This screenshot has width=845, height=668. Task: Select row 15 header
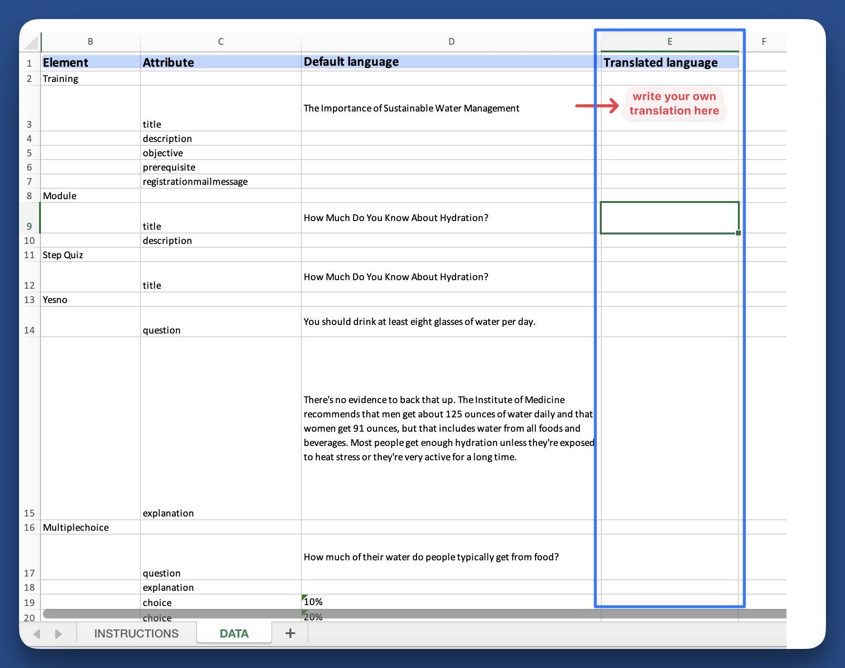coord(30,513)
